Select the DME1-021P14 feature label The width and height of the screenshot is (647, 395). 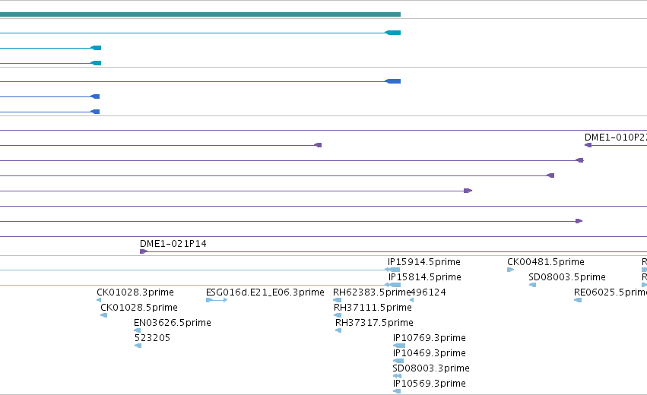pos(173,244)
